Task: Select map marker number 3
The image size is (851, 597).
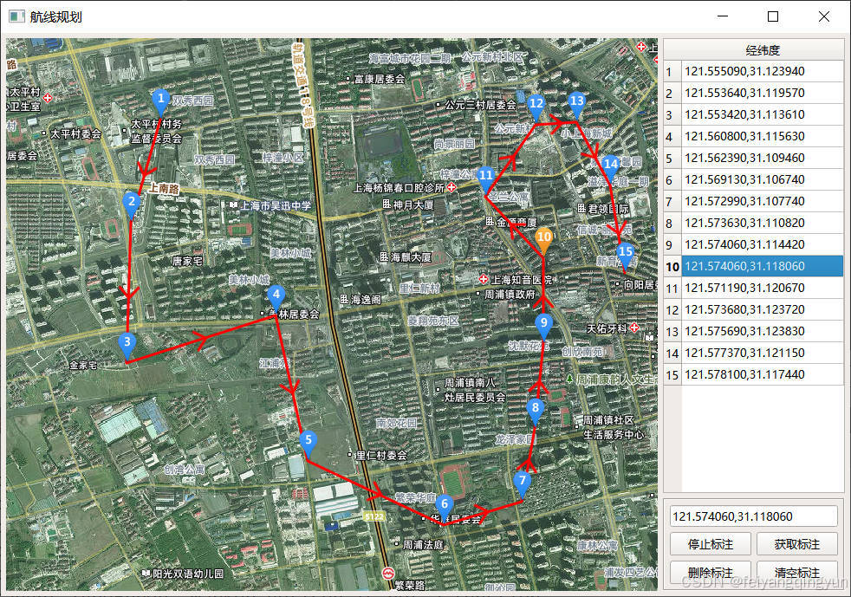Action: tap(127, 347)
